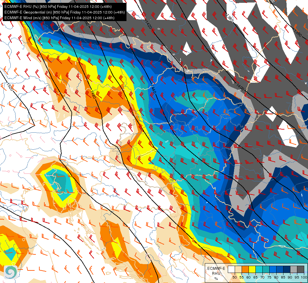Click the bright blue 75–80 legend swatch
Screen dimensions: 308x283
(273, 269)
